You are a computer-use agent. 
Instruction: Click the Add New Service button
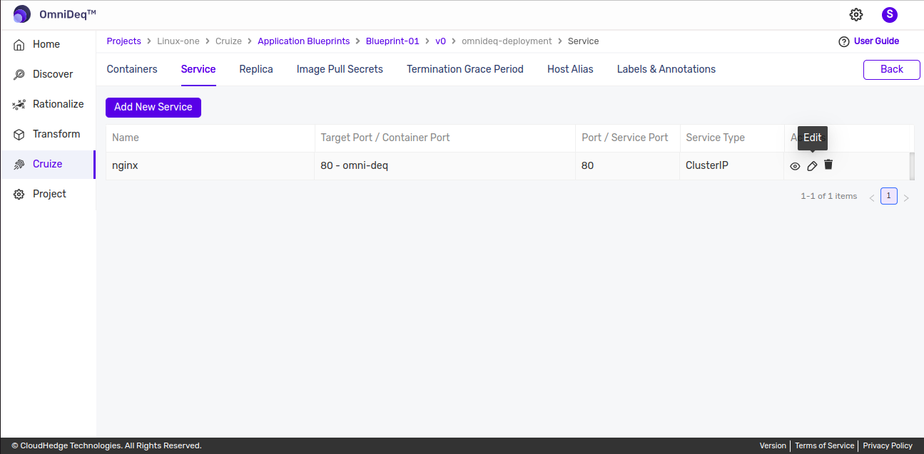[x=153, y=107]
